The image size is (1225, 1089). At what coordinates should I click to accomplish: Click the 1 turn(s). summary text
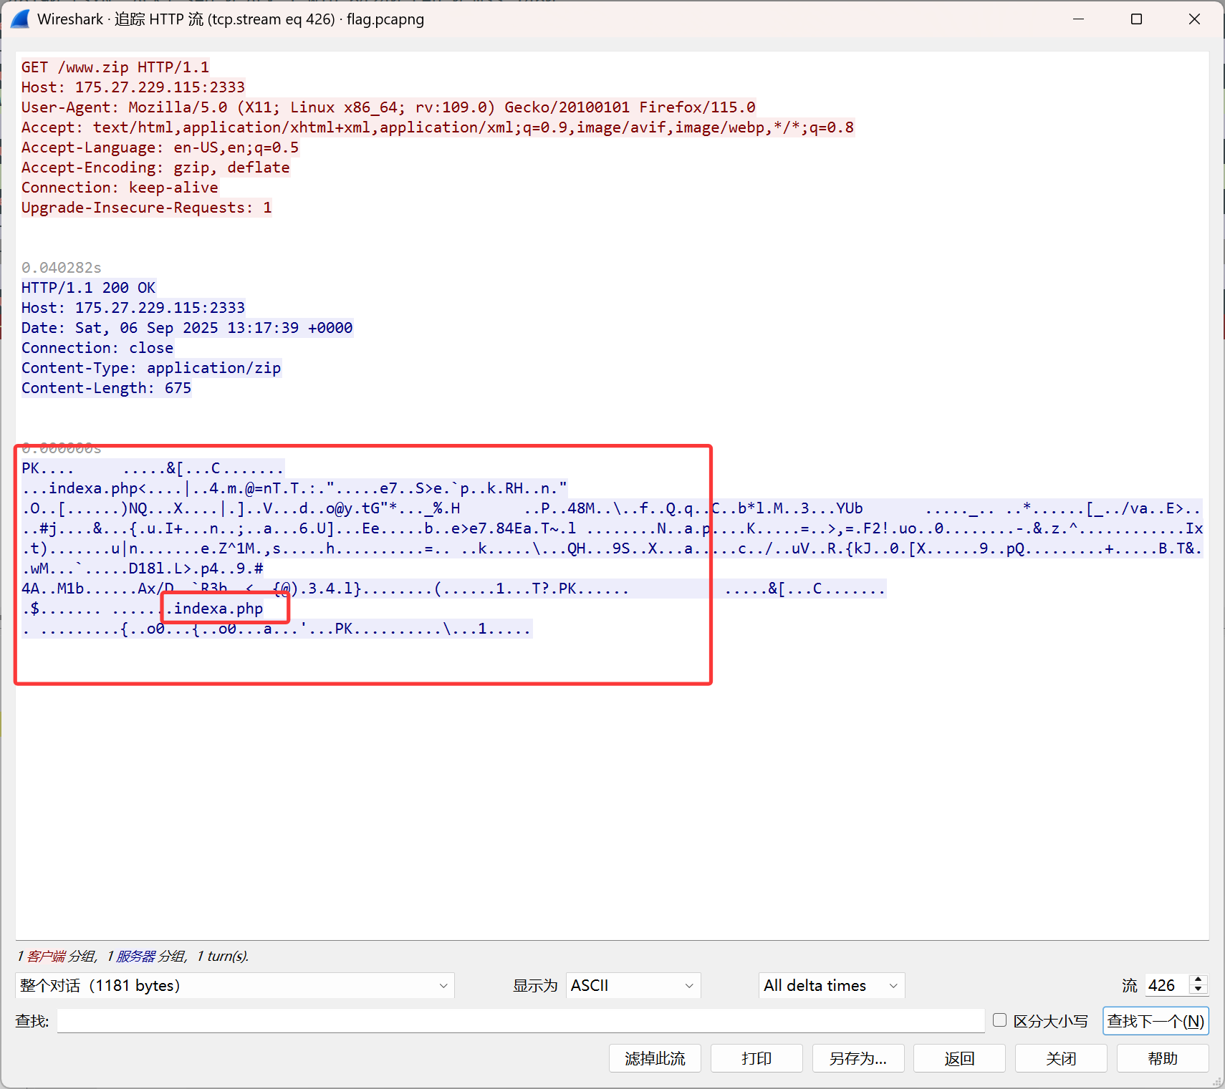pyautogui.click(x=223, y=957)
